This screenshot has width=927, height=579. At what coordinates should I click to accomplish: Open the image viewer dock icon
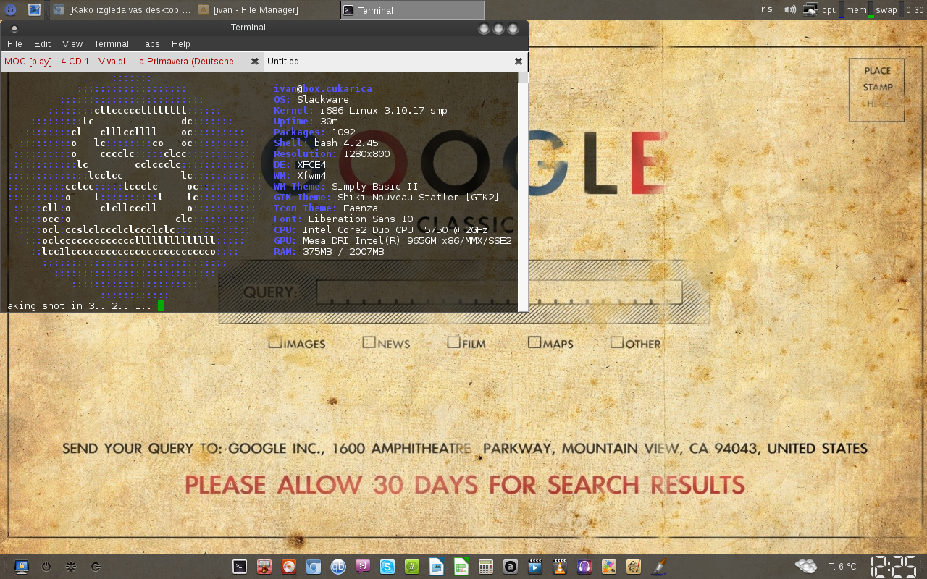pos(437,567)
